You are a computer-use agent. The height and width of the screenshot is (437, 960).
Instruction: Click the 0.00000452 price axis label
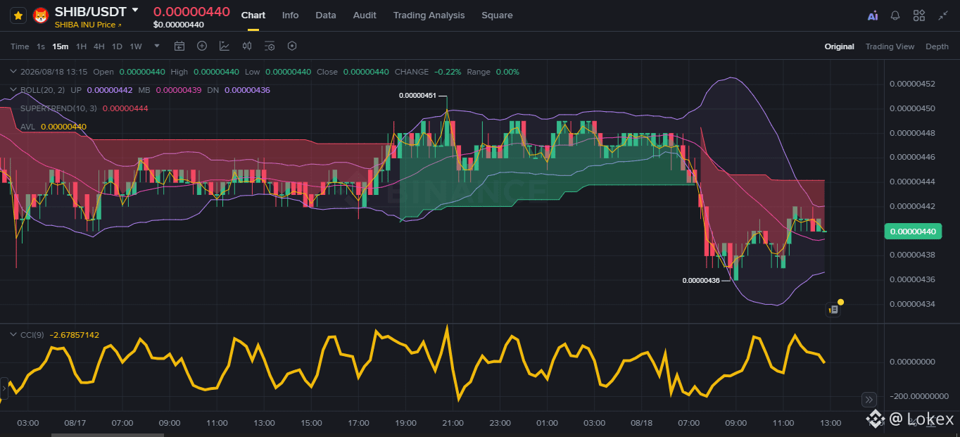click(x=912, y=84)
